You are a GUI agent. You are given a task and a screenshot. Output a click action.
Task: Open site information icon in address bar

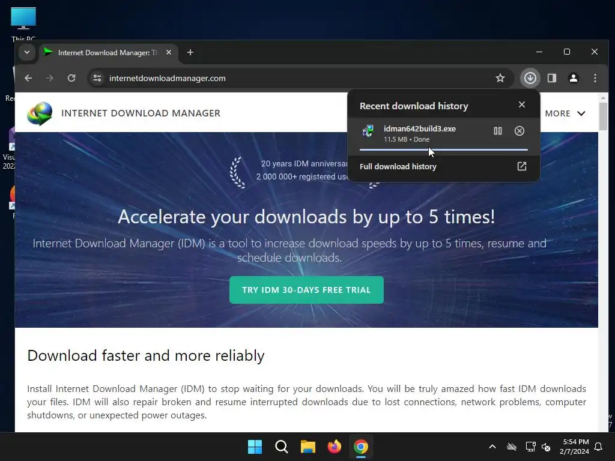97,78
